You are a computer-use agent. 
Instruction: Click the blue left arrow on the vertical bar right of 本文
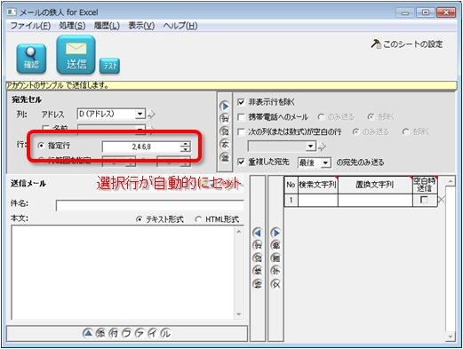tap(258, 233)
